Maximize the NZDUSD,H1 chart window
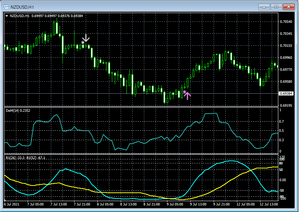Image resolution: width=299 pixels, height=212 pixels. (x=276, y=7)
